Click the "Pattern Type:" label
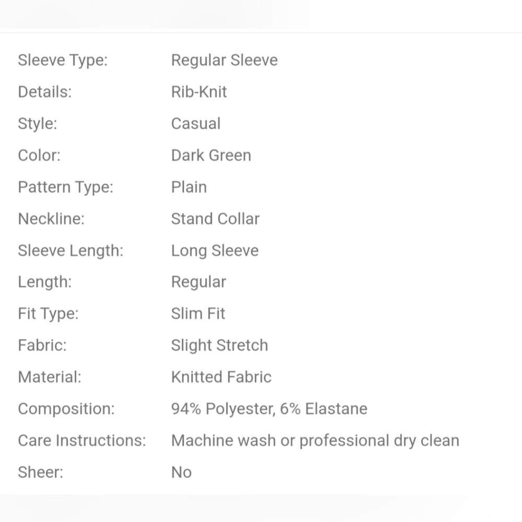Screen dimensions: 522x522 (65, 187)
